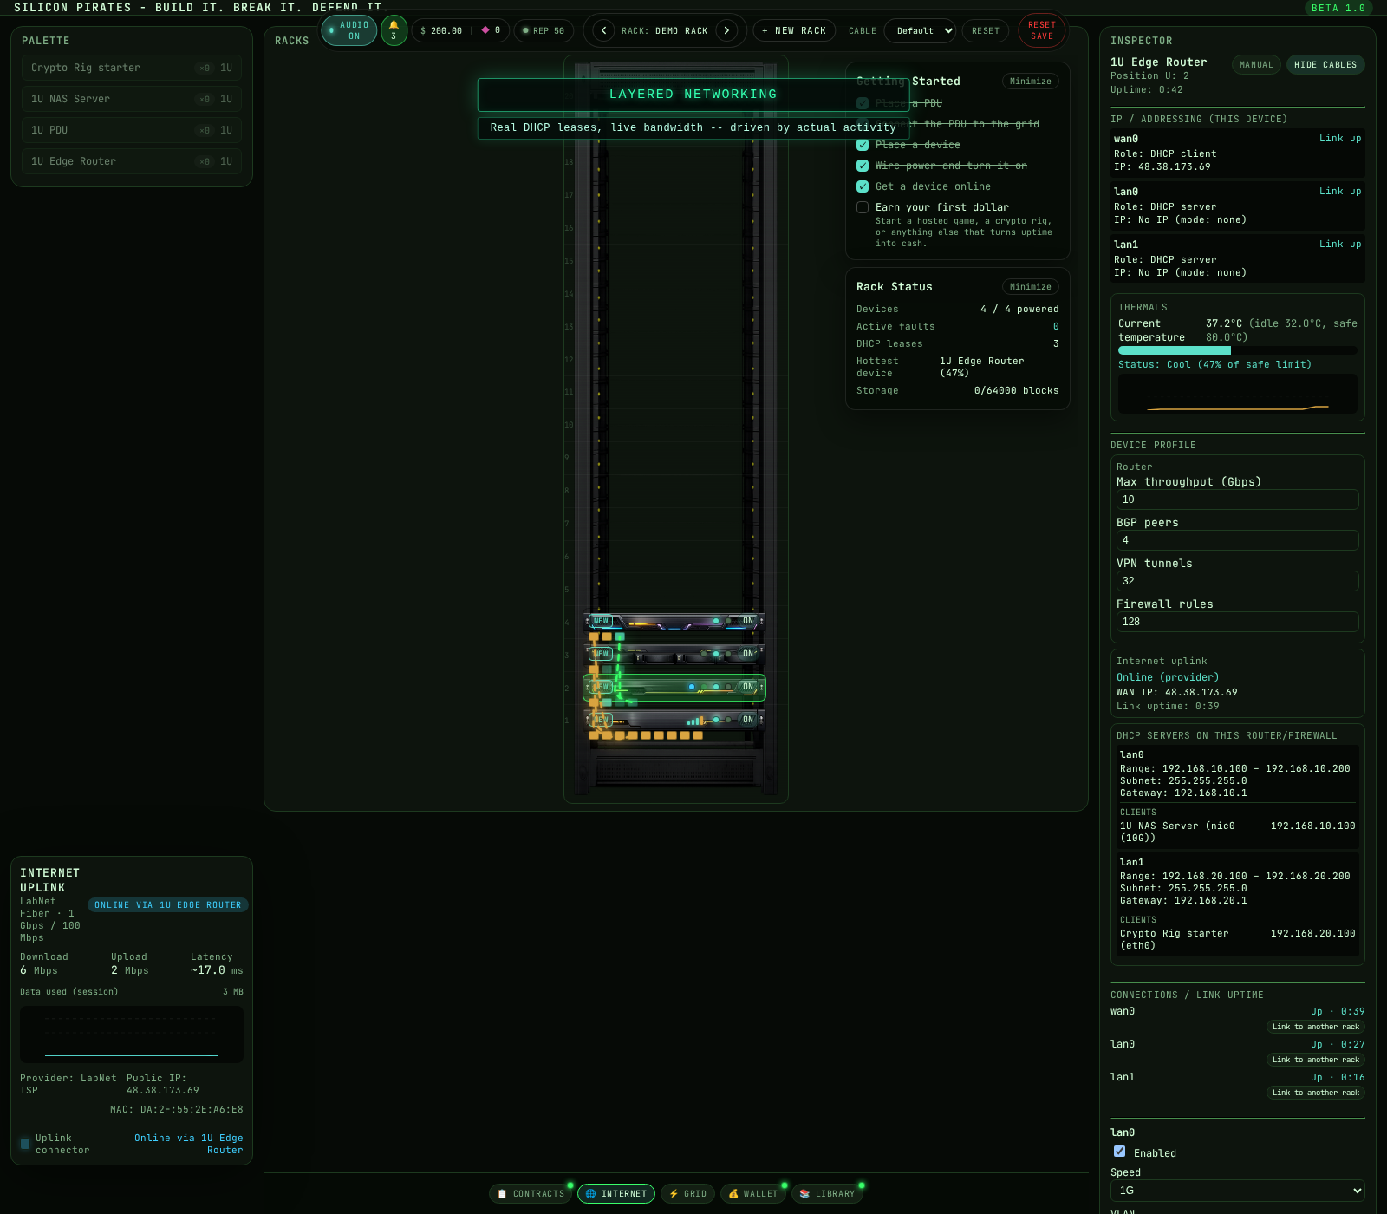Minimize the Rack Status panel
Image resolution: width=1387 pixels, height=1214 pixels.
1030,287
